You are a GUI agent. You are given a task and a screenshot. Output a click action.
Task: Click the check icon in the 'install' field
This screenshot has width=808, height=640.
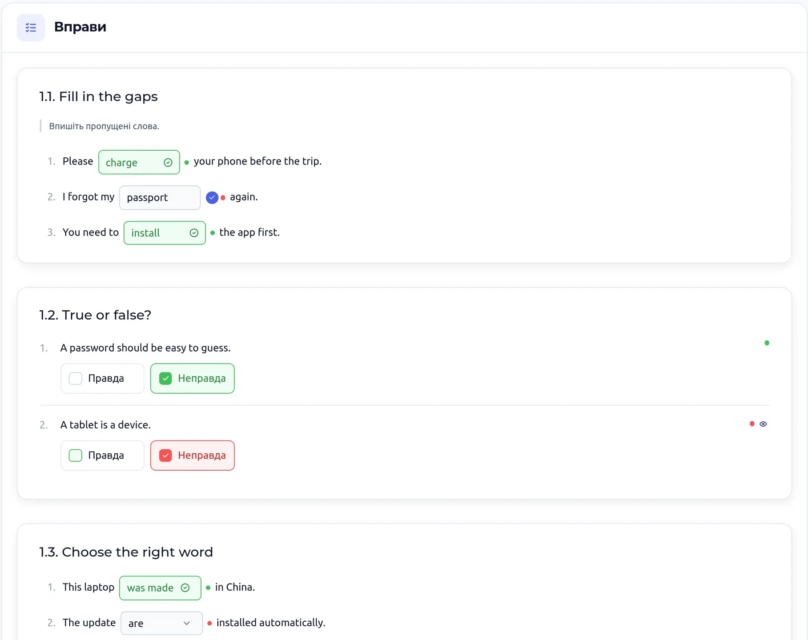click(194, 233)
